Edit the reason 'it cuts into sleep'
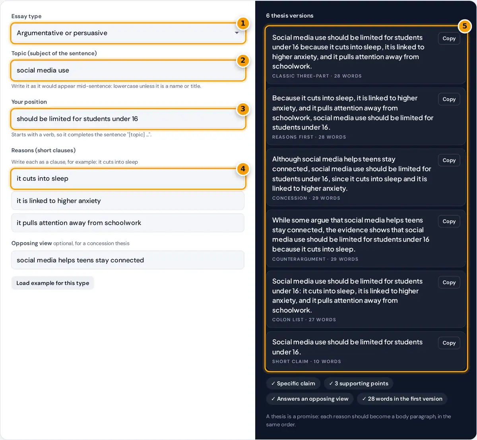The image size is (477, 440). [128, 178]
